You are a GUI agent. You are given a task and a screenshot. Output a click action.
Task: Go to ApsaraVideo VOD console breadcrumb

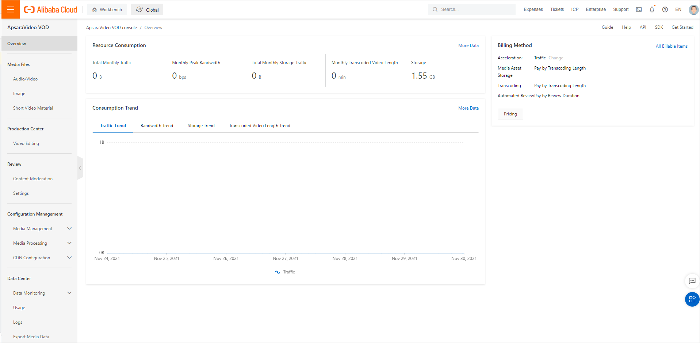tap(111, 28)
